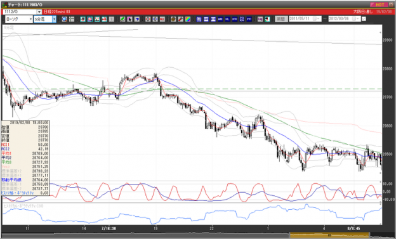Click the MAC indicator icon
Viewport: 396px width, 239px height.
click(220, 19)
